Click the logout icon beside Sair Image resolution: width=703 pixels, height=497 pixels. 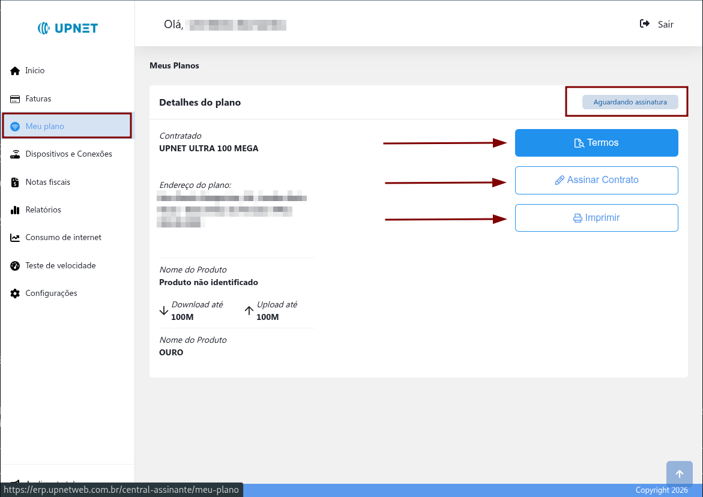645,24
